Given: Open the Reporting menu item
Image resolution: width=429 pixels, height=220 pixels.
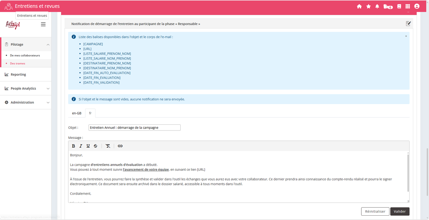Looking at the screenshot, I should coord(18,74).
